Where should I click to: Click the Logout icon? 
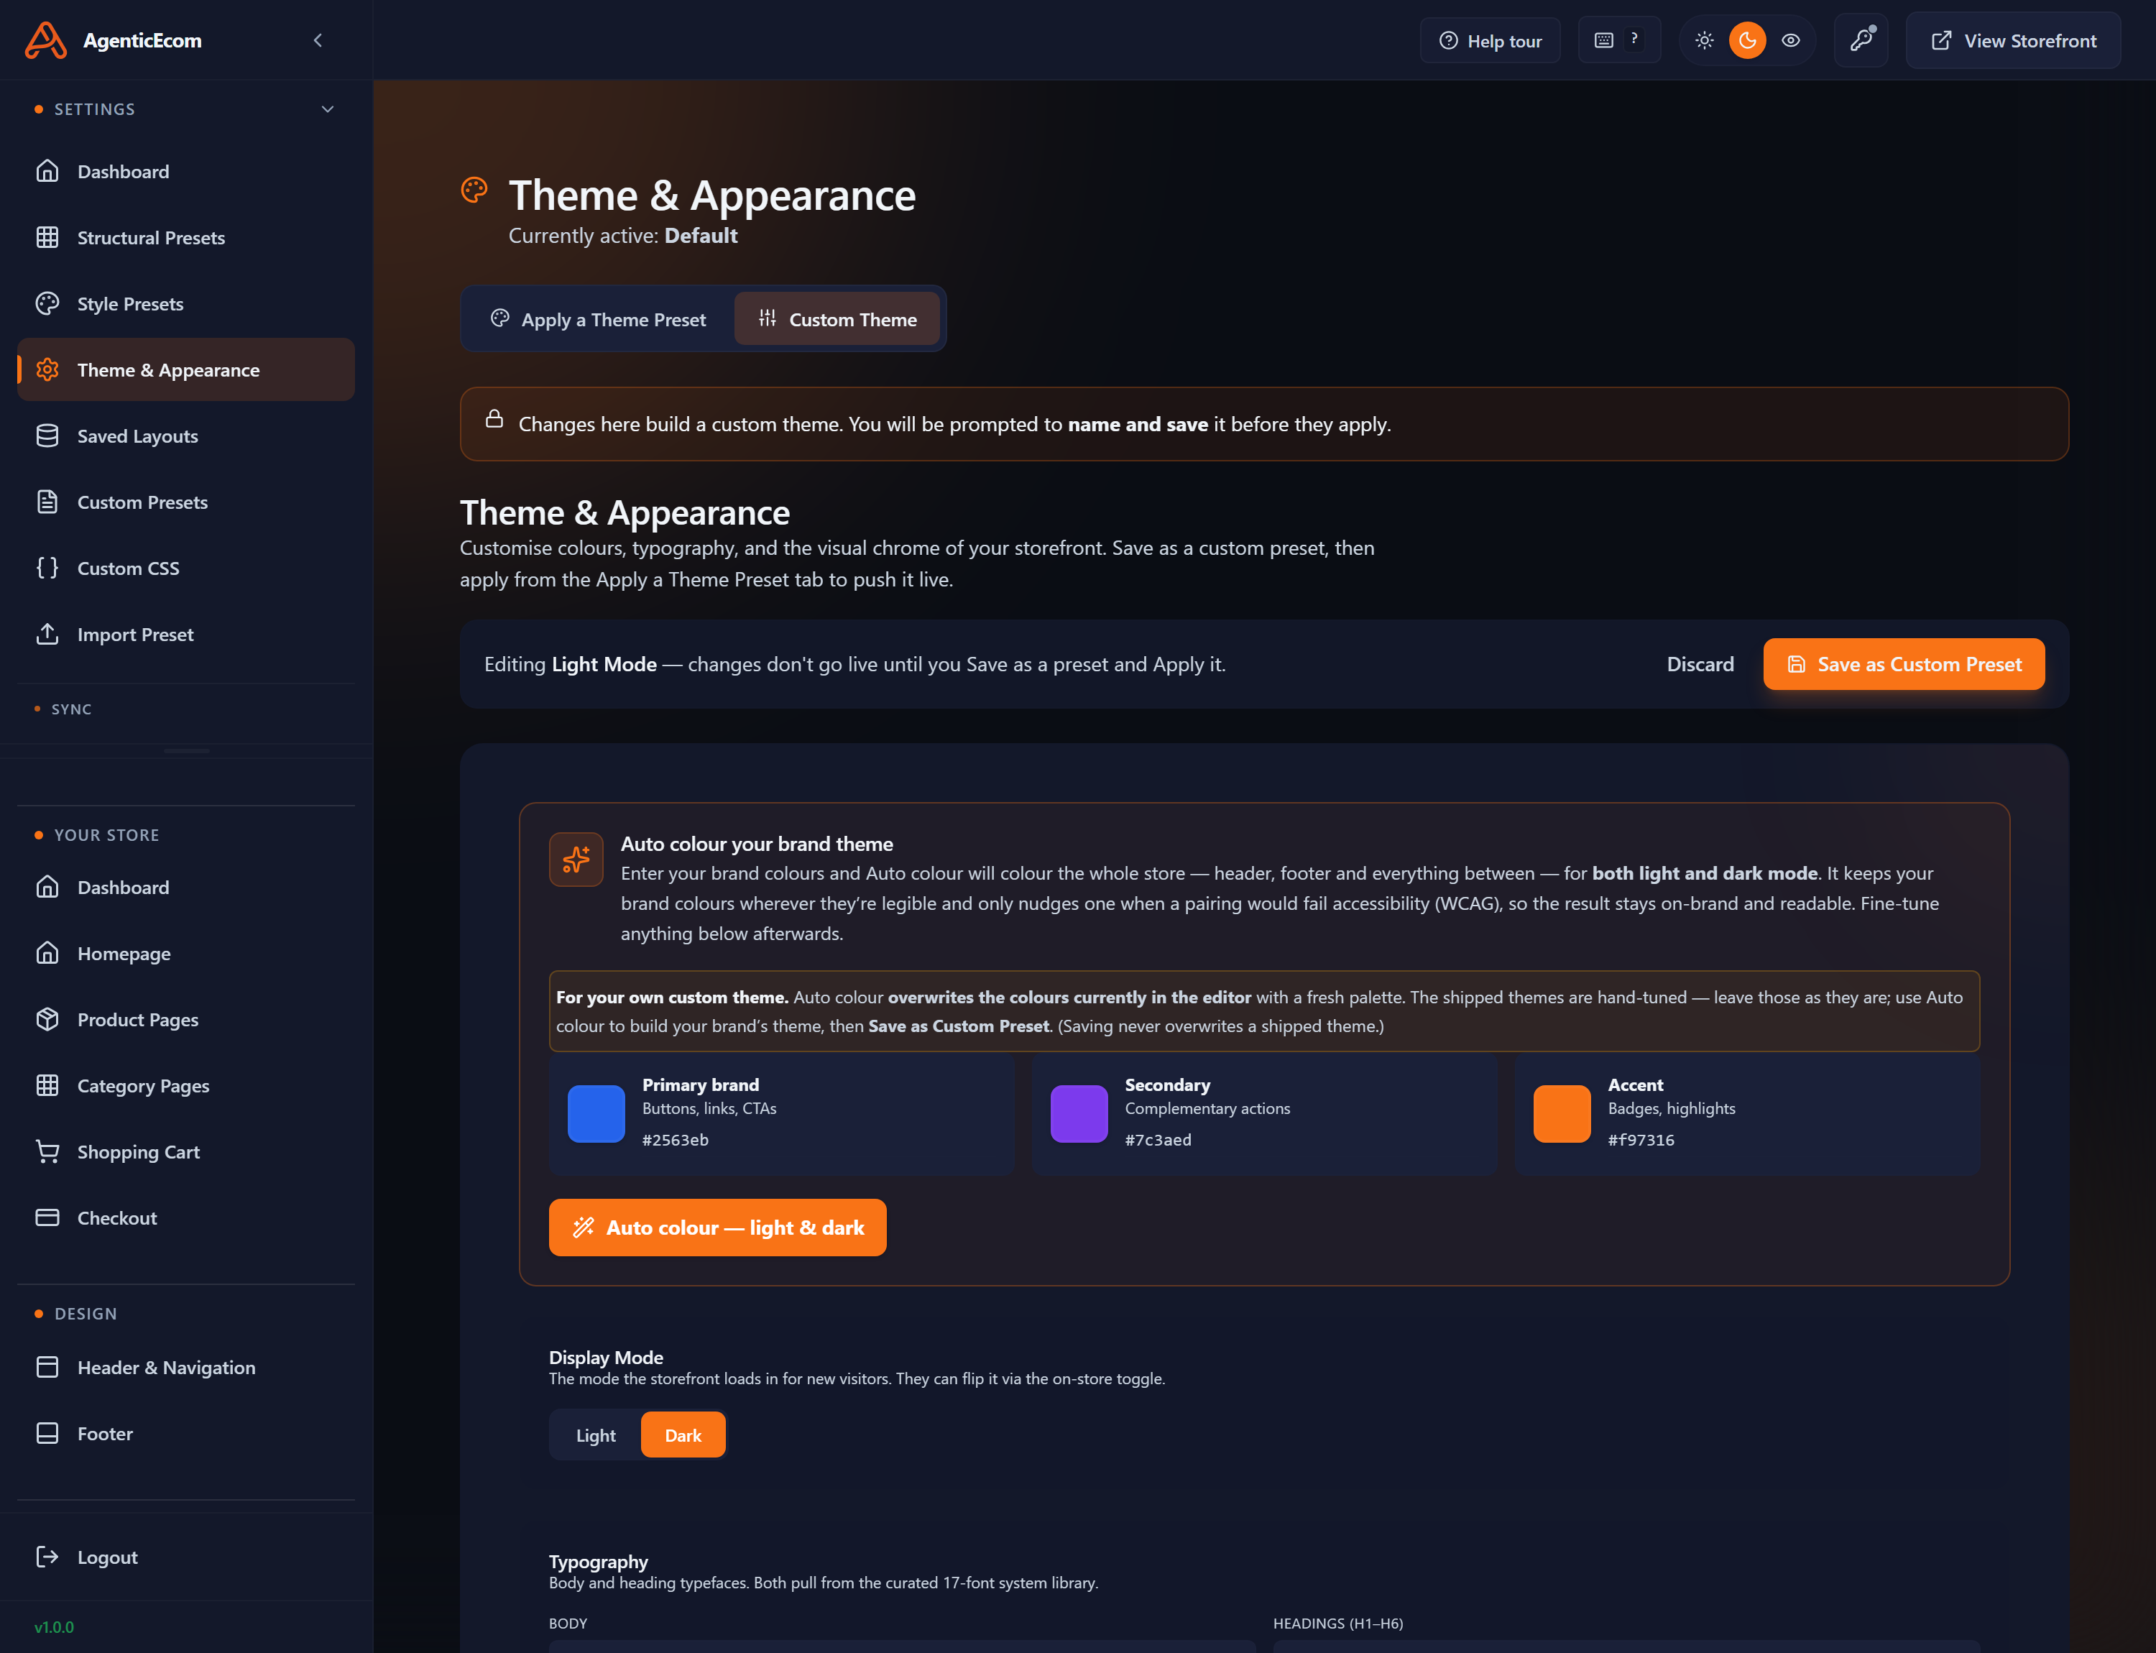tap(47, 1557)
